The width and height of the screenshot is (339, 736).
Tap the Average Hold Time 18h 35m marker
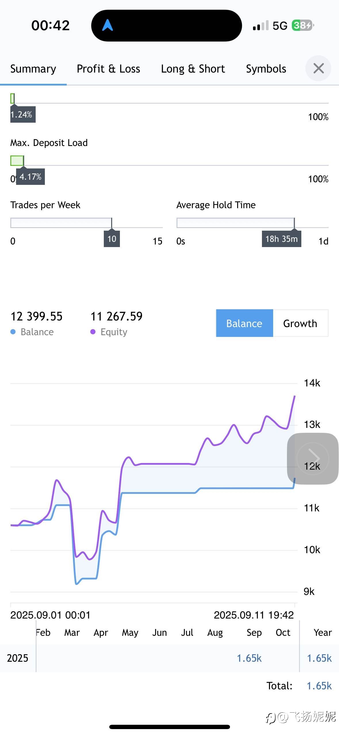point(281,239)
